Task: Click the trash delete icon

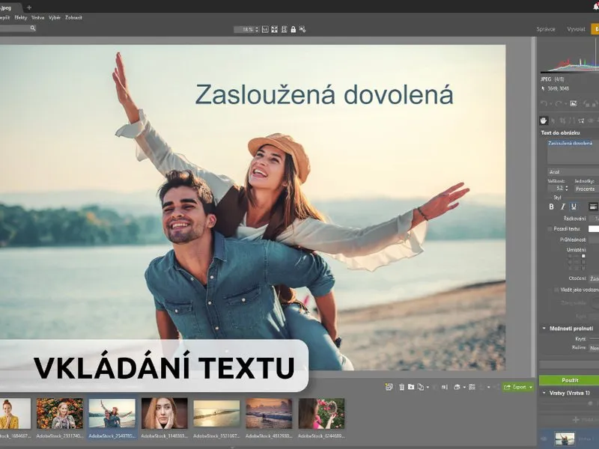Action: (x=401, y=387)
